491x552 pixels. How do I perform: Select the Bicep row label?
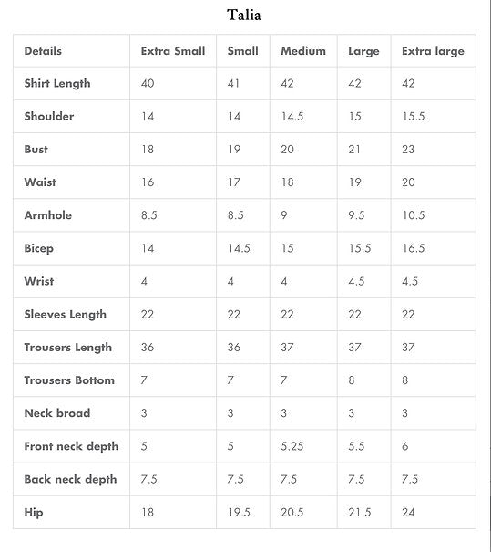click(x=38, y=248)
